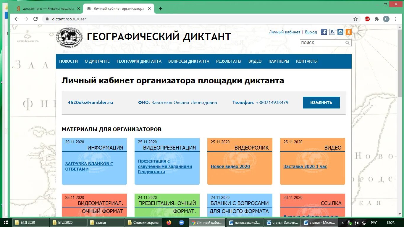Click the ИЗМЕНИТЬ button
Image resolution: width=404 pixels, height=227 pixels.
point(321,103)
